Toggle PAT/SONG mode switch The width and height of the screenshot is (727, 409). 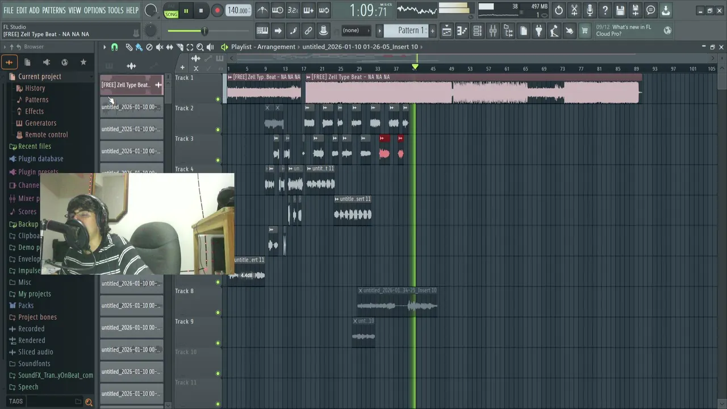[x=171, y=11]
